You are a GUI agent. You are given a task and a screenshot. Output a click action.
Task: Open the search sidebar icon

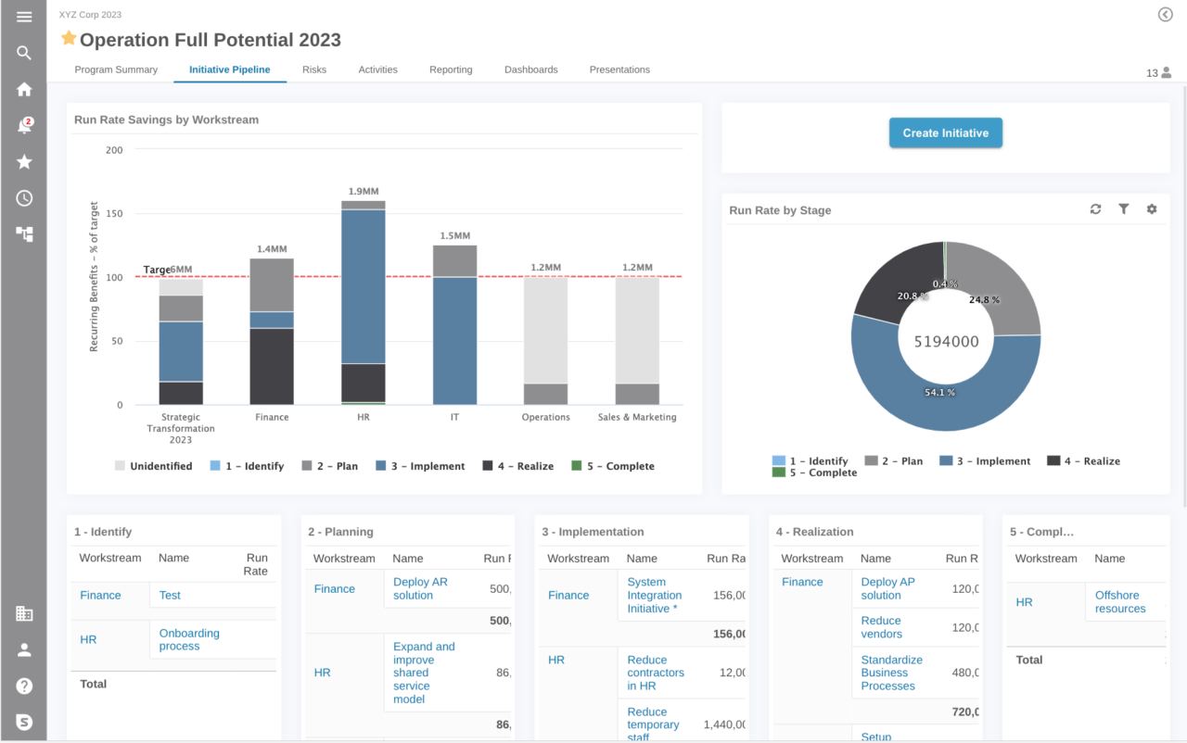[23, 53]
